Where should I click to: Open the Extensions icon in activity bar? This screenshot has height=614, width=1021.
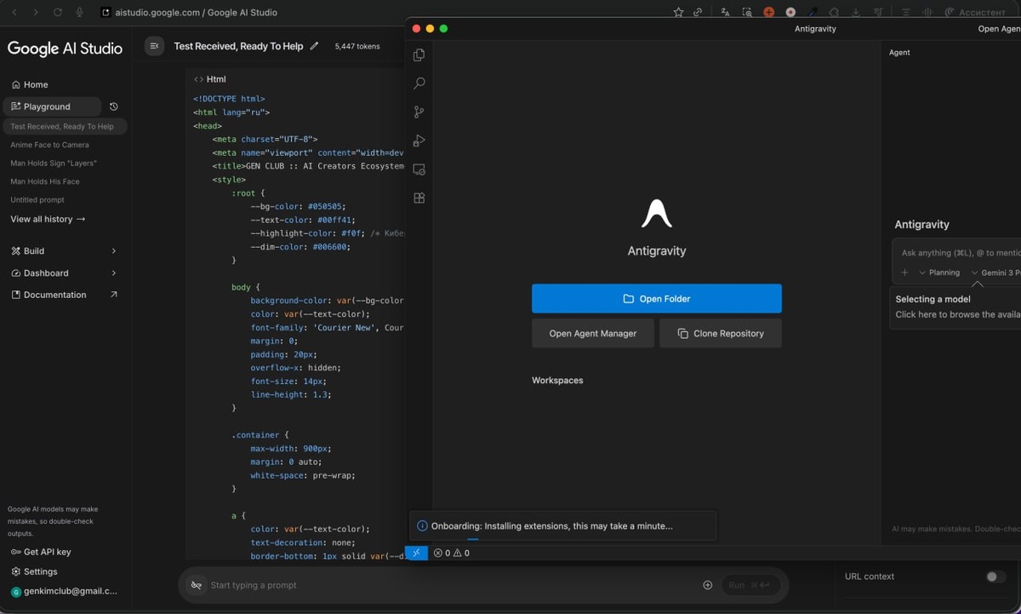click(419, 198)
